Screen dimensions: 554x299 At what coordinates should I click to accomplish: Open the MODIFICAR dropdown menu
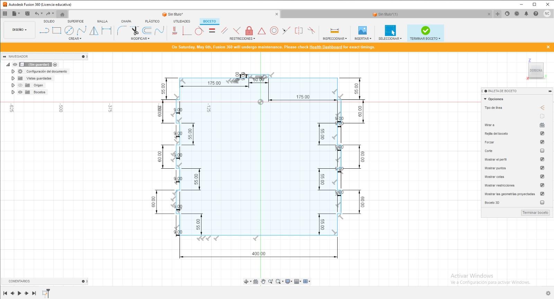pos(140,39)
